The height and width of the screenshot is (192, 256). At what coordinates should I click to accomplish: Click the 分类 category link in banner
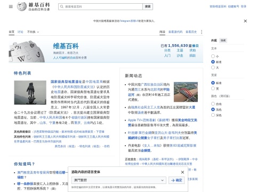[167, 50]
